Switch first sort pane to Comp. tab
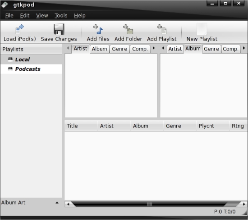The image size is (248, 220). [140, 49]
